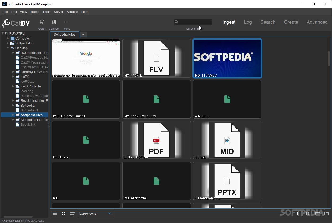
Task: Click the Open toolbar icon
Action: tap(42, 22)
